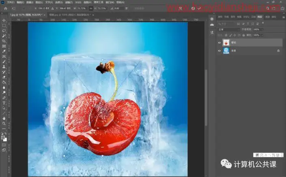Open the layer filter type dropdown
Image resolution: width=286 pixels, height=177 pixels.
226,24
